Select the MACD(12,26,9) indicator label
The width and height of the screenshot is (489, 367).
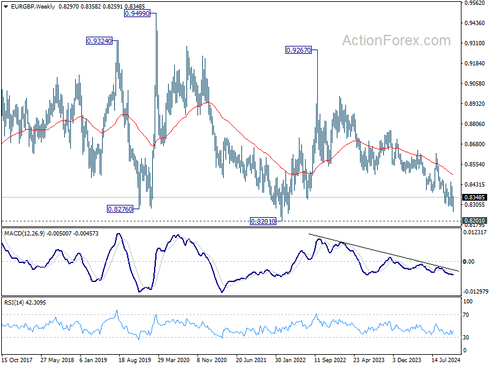click(x=24, y=234)
